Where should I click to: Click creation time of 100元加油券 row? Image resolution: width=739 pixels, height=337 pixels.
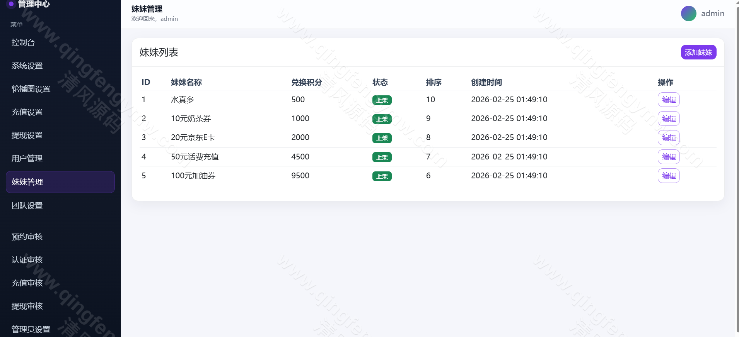click(x=509, y=176)
